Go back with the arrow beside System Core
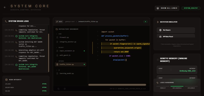 (5, 7)
